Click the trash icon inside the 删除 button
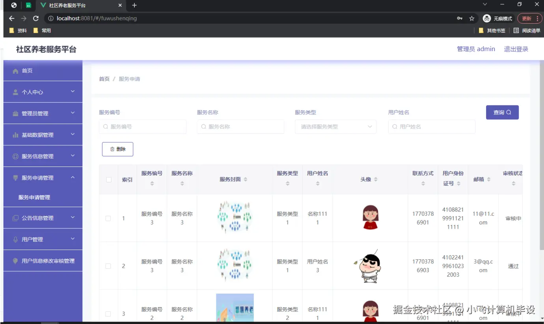The width and height of the screenshot is (544, 324). 112,149
